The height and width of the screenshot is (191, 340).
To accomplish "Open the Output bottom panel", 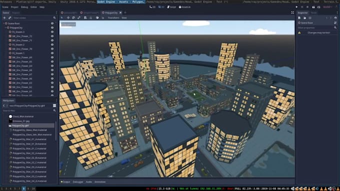I will [65, 182].
